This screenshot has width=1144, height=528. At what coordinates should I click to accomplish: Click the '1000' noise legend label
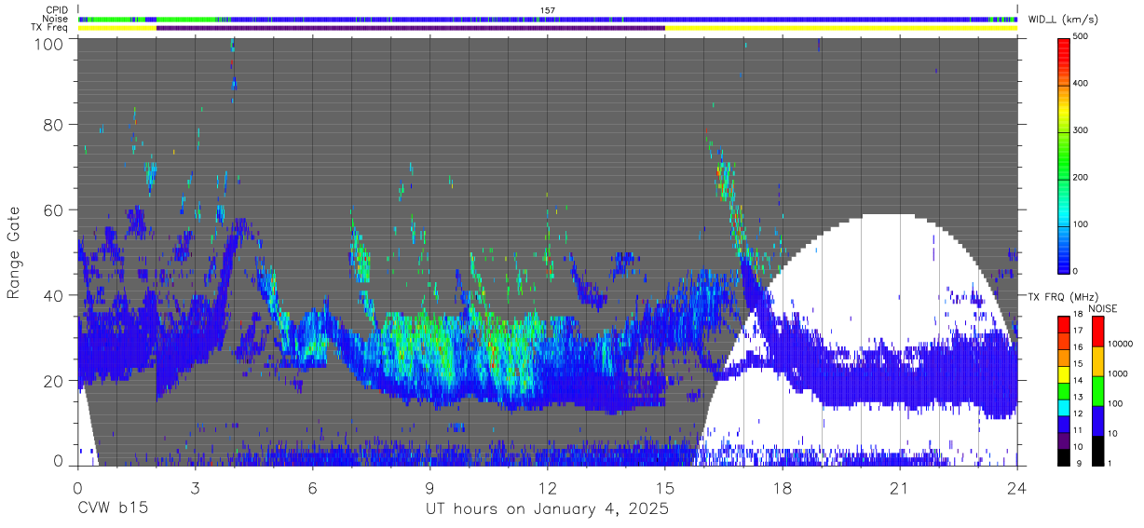(1118, 375)
